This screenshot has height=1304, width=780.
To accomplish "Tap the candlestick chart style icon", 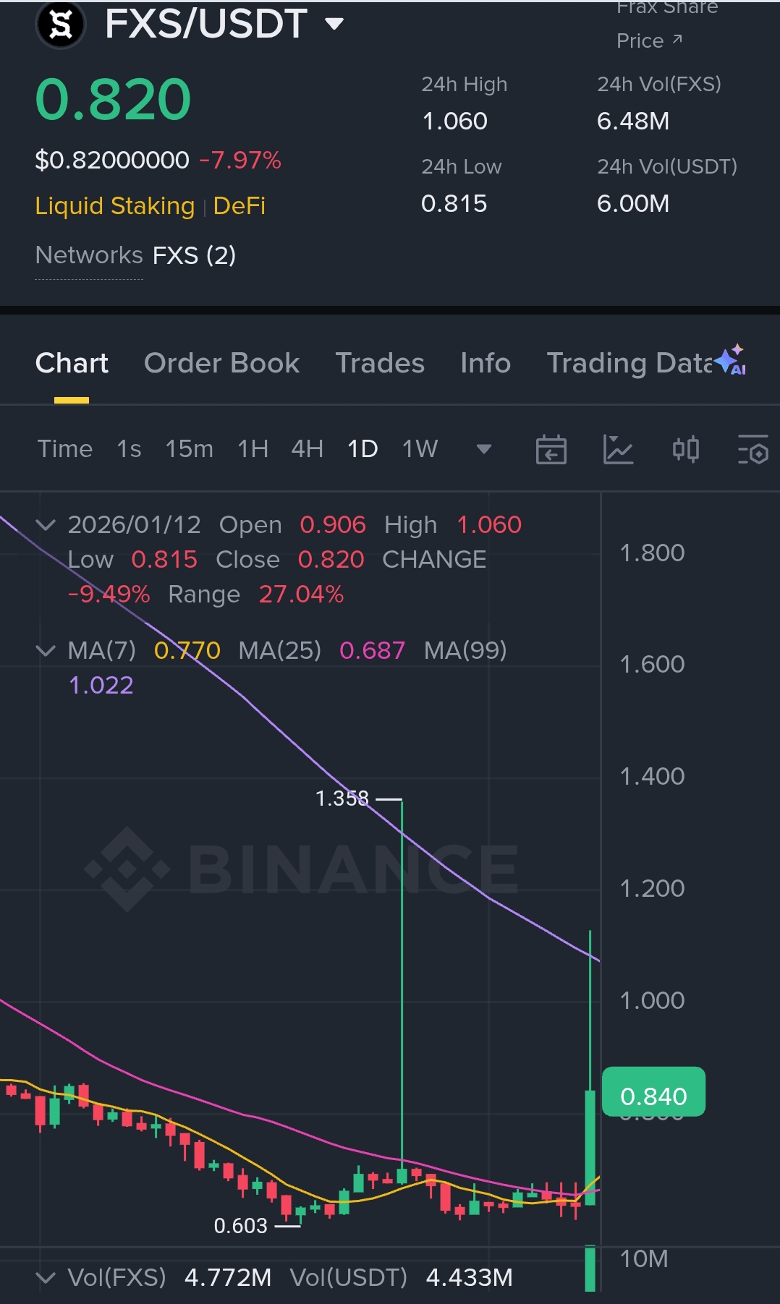I will click(x=685, y=450).
